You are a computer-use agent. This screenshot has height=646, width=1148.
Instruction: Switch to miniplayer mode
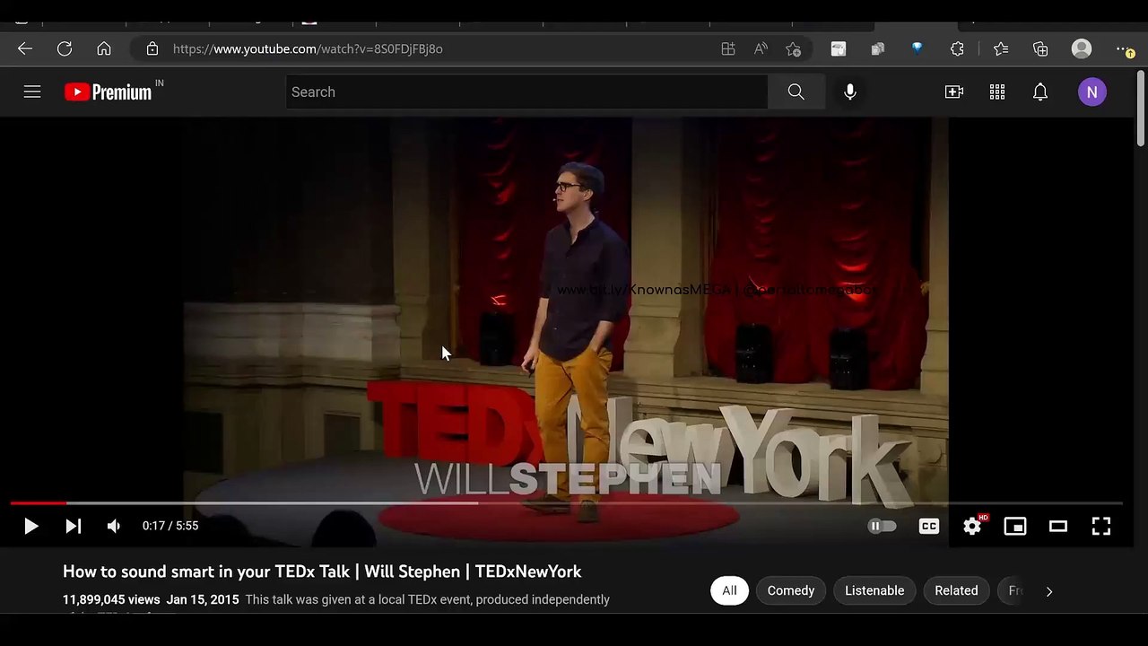(1015, 526)
